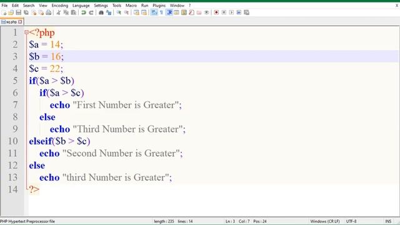The height and width of the screenshot is (225, 400).
Task: Save the current recorded macro icon
Action: tap(246, 12)
